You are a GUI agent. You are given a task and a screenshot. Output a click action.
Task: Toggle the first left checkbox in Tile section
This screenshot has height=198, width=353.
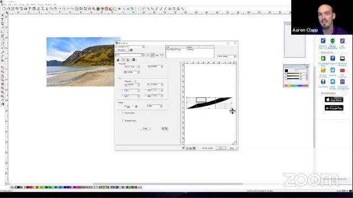coord(122,90)
